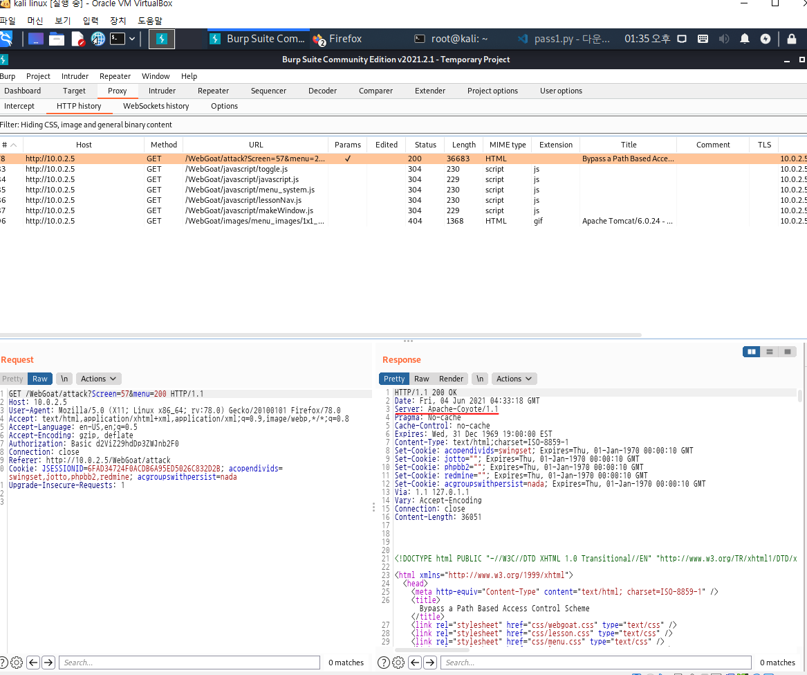Expand the request Actions dropdown

tap(99, 379)
